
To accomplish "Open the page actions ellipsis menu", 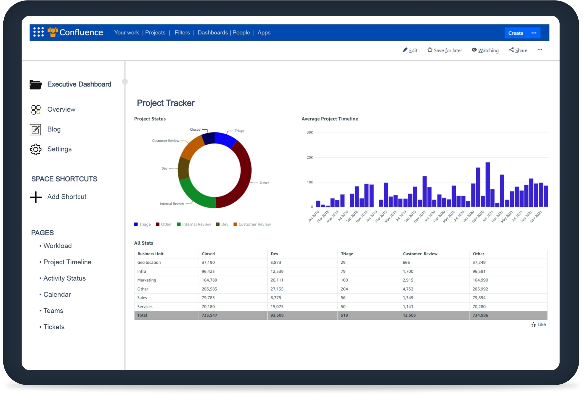I will (540, 50).
